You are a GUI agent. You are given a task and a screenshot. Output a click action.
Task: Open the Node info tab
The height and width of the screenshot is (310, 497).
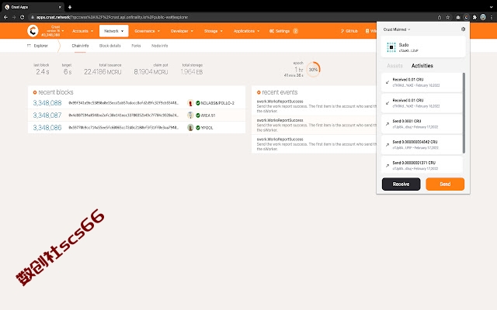(160, 46)
